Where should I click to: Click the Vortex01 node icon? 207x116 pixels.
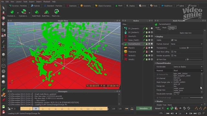[126, 55]
